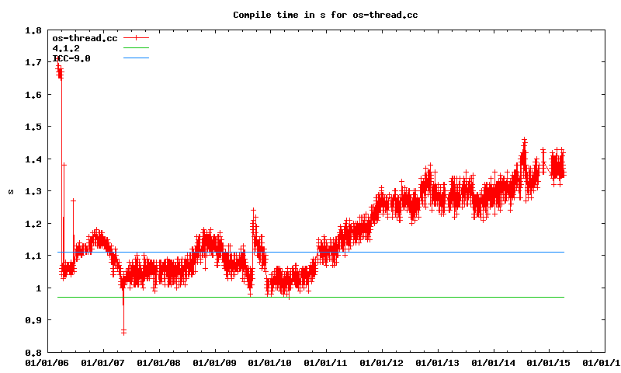621x373 pixels.
Task: Click the green horizontal line's right end
Action: pyautogui.click(x=563, y=297)
